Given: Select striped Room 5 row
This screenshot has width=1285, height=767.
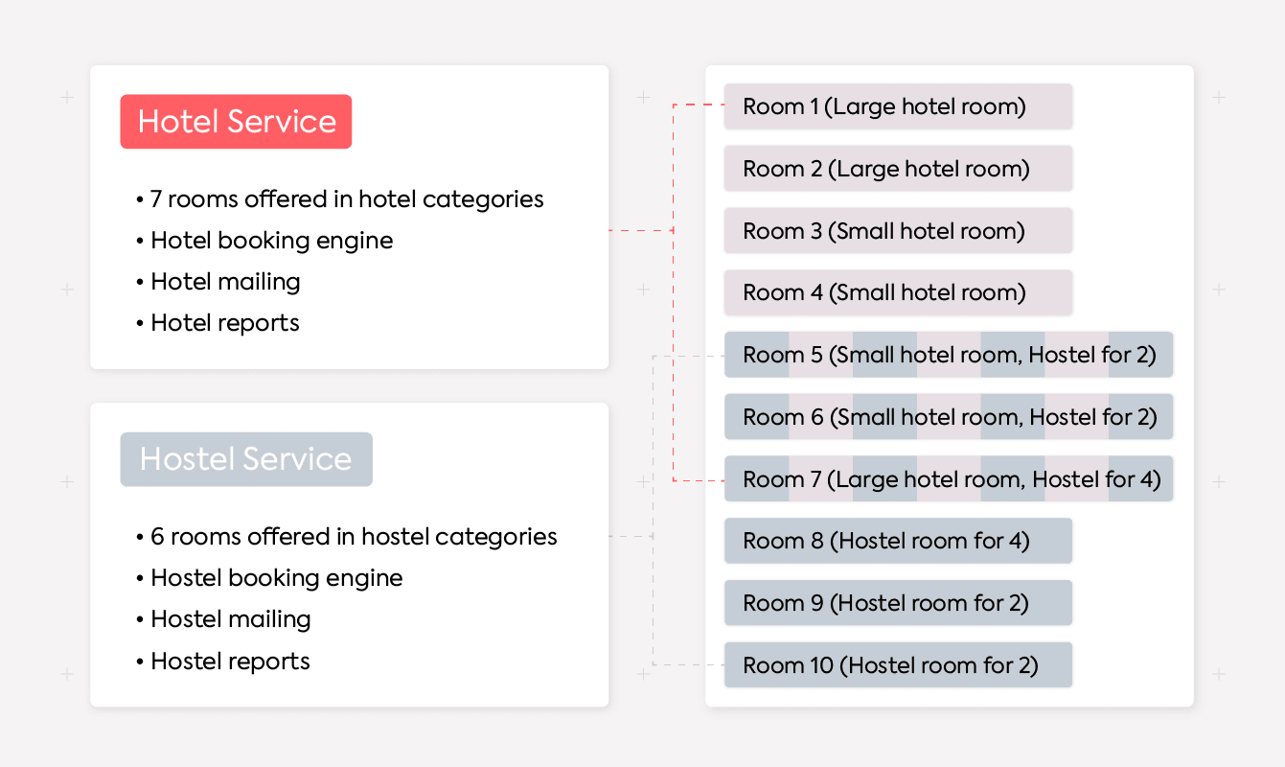Looking at the screenshot, I should [x=948, y=355].
